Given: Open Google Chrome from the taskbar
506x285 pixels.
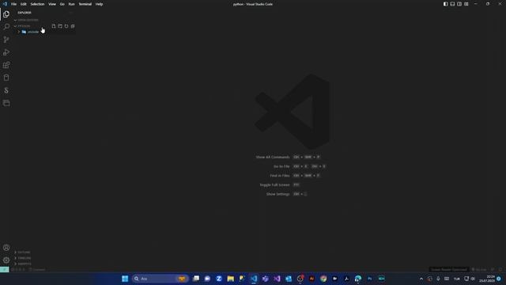Looking at the screenshot, I should (x=323, y=279).
